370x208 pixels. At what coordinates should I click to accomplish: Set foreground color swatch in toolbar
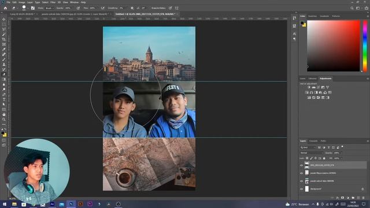2,133
